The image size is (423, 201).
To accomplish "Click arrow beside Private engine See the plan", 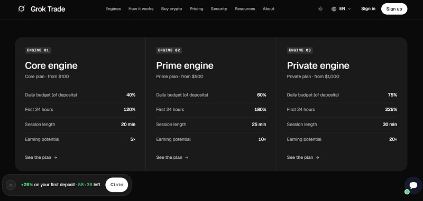I will pyautogui.click(x=317, y=157).
